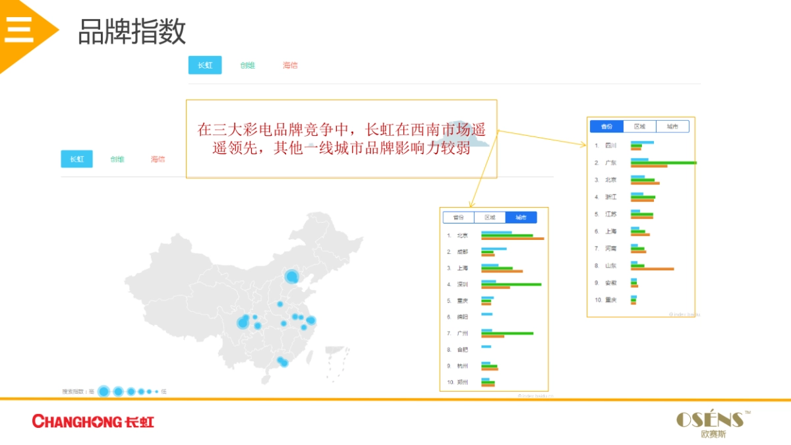Click the largest bubble in the 搜索指数 legend
Viewport: 791px width, 445px height.
[x=103, y=392]
